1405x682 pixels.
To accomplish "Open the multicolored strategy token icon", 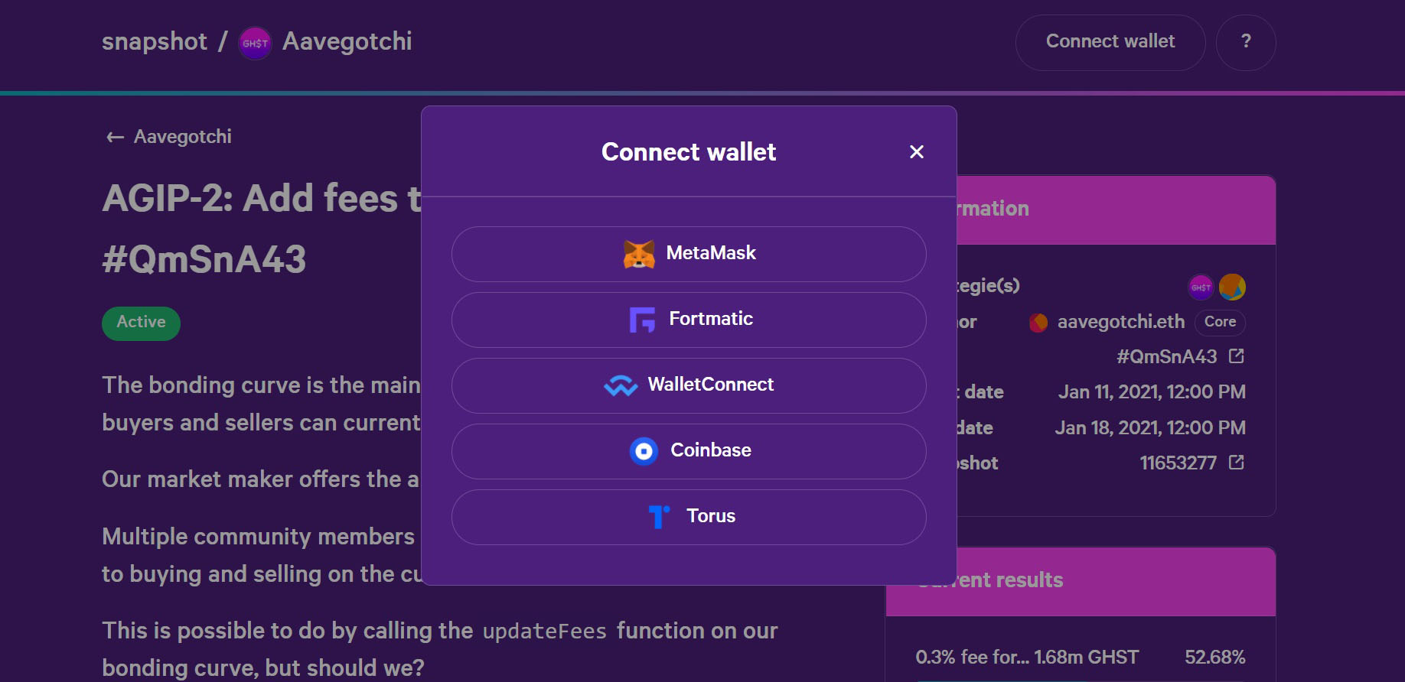I will pos(1234,287).
